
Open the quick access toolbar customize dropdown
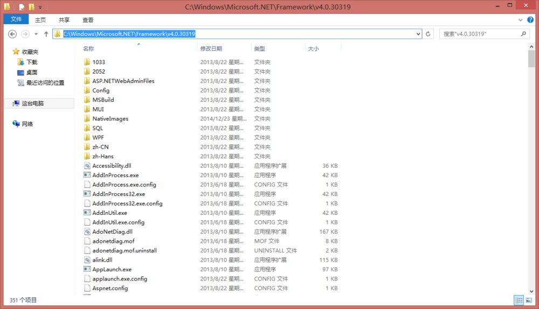pos(40,7)
